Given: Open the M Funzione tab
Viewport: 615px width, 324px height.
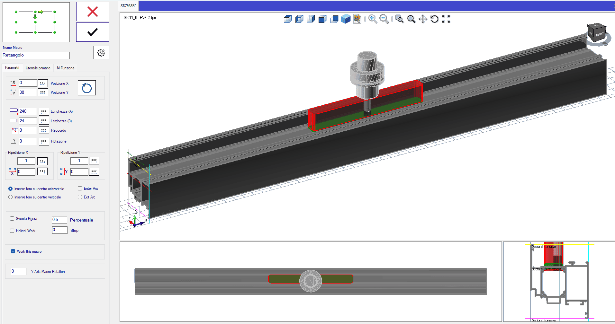Looking at the screenshot, I should click(x=66, y=68).
